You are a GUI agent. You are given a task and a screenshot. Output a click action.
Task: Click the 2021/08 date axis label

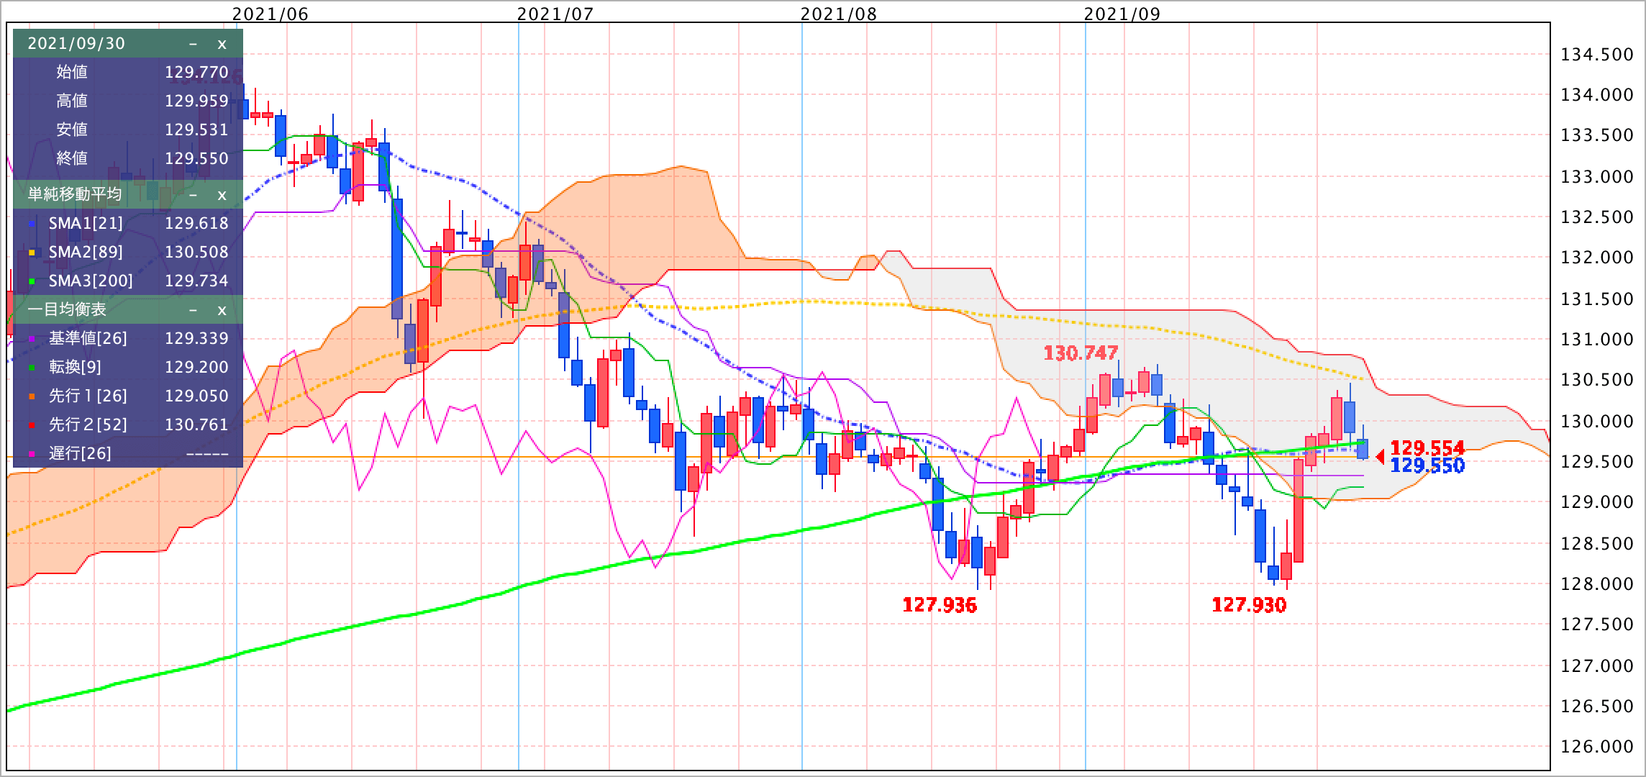[x=839, y=14]
